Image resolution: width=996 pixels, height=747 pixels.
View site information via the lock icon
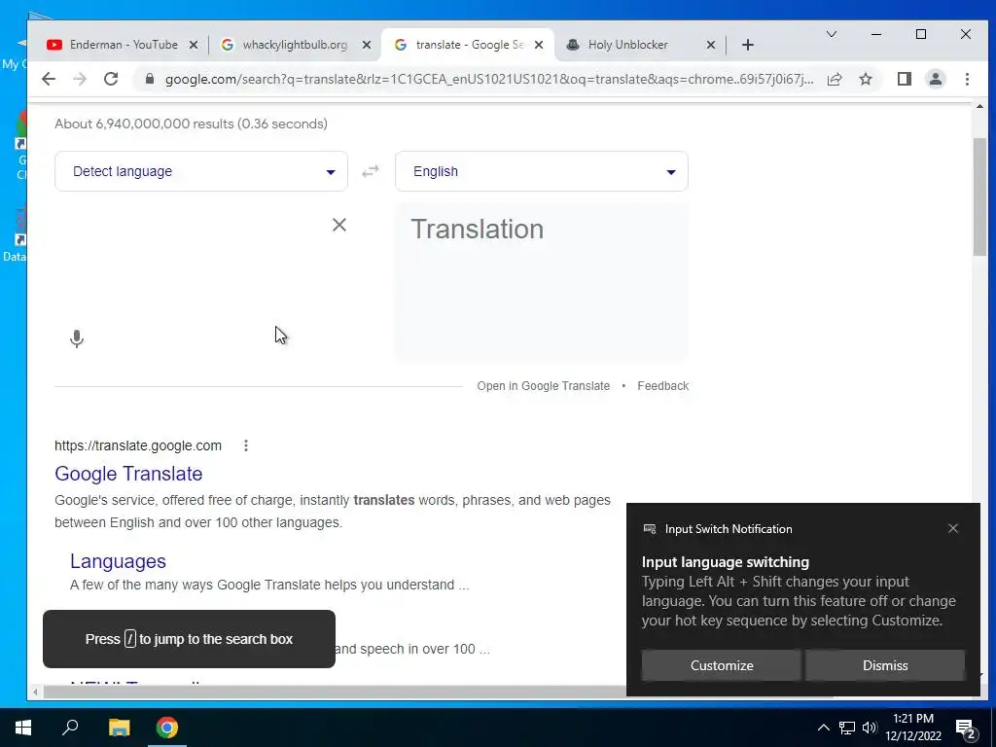[150, 79]
